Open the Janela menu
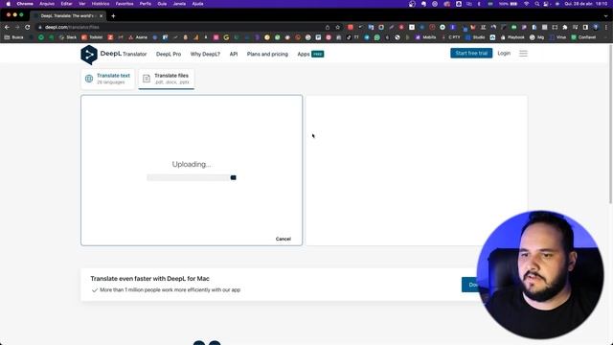 click(179, 4)
